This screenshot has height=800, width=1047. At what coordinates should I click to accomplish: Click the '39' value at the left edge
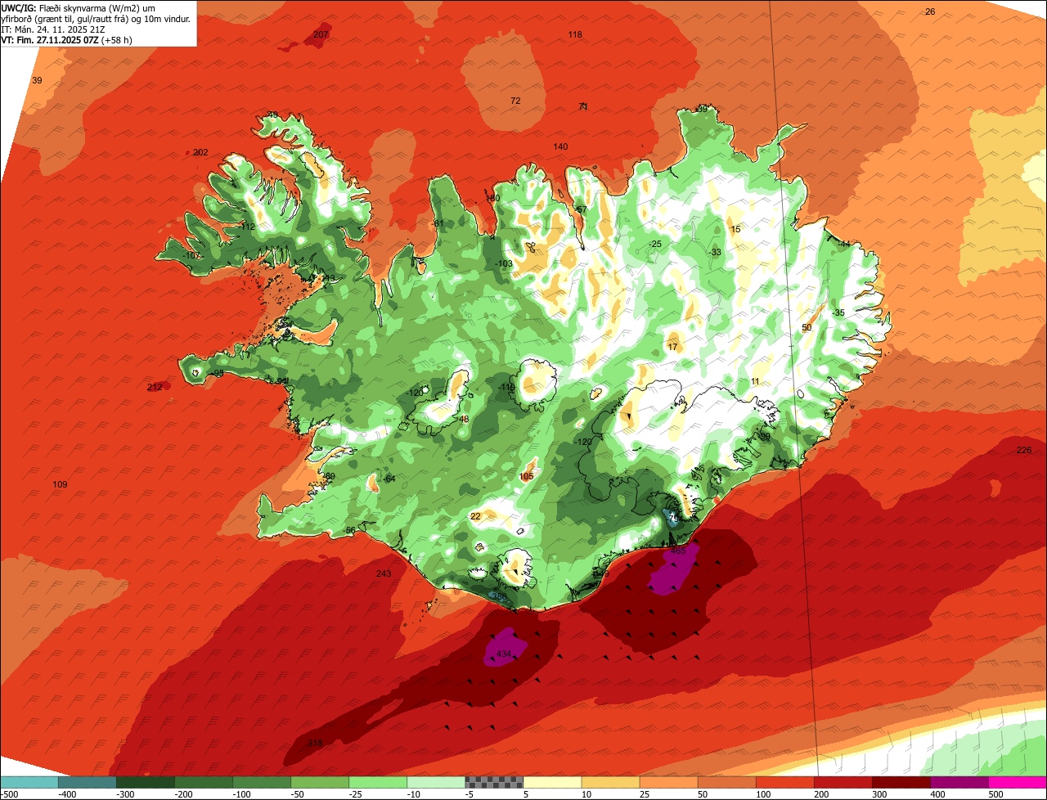37,80
